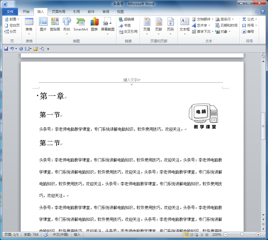Save the document from quick access toolbar
268x240 pixels.
click(x=6, y=49)
